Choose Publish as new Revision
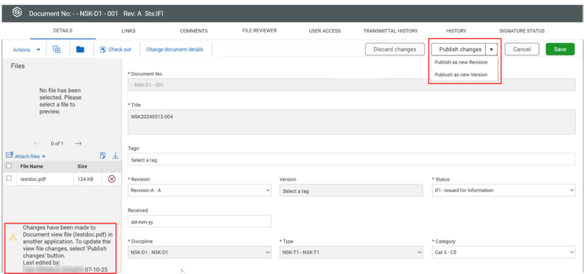This screenshot has width=587, height=274. (461, 62)
